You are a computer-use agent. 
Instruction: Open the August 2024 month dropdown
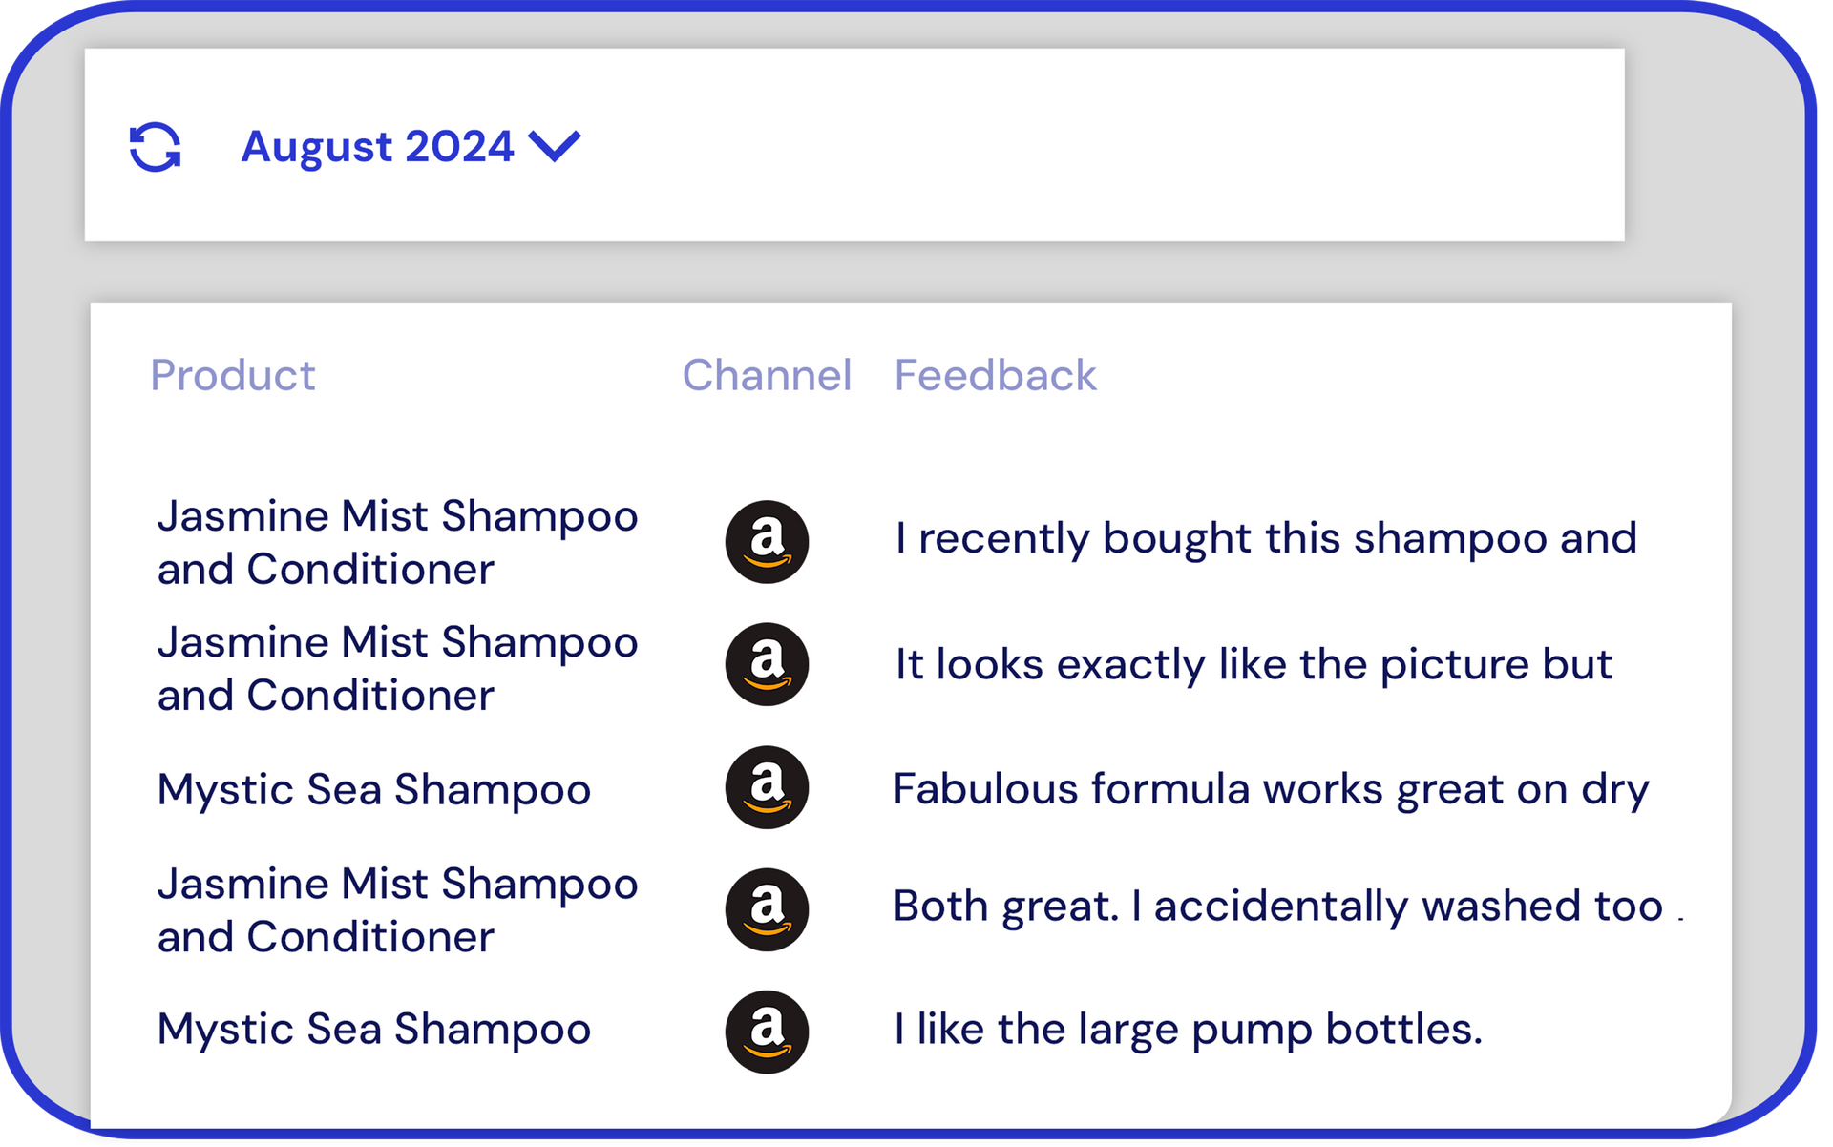(411, 146)
